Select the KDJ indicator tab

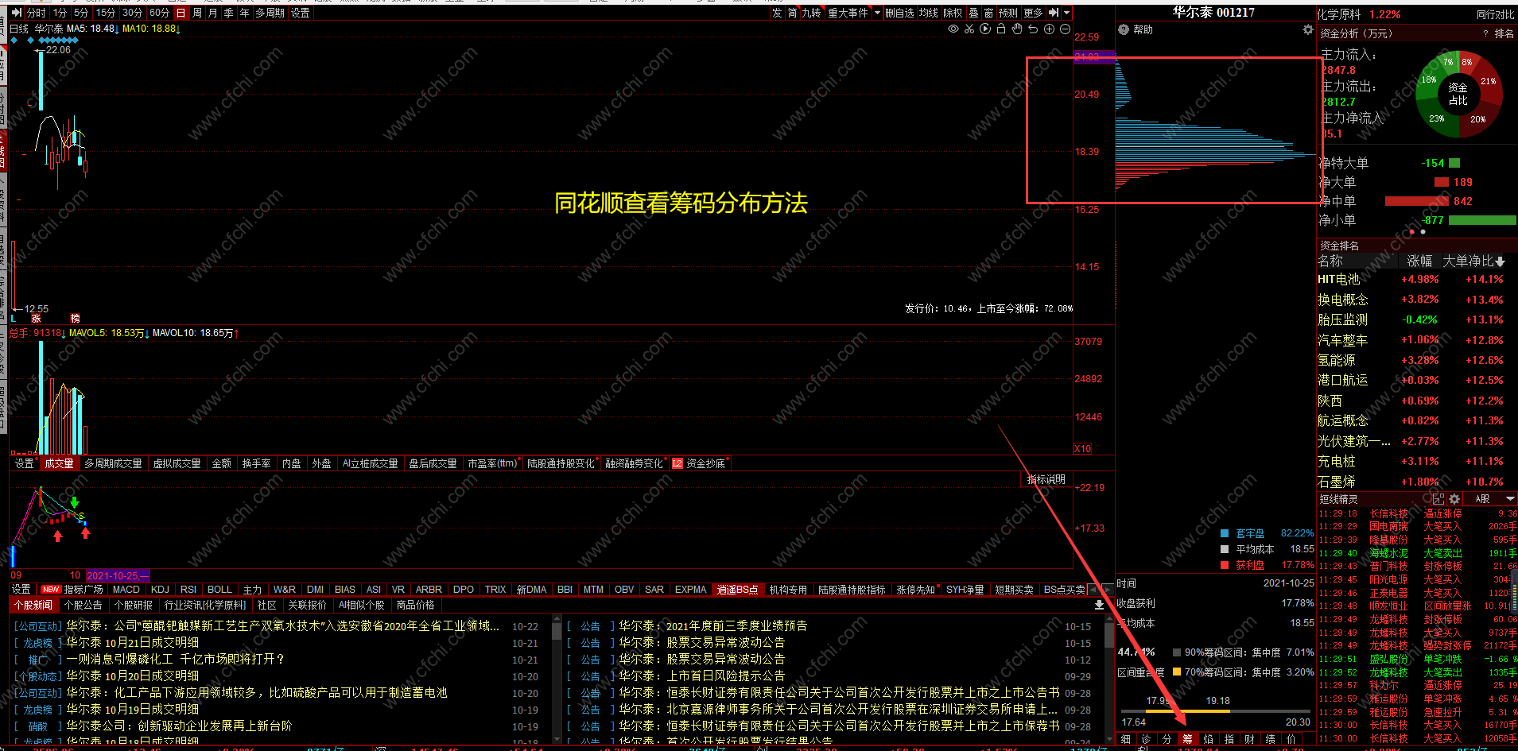[x=160, y=590]
